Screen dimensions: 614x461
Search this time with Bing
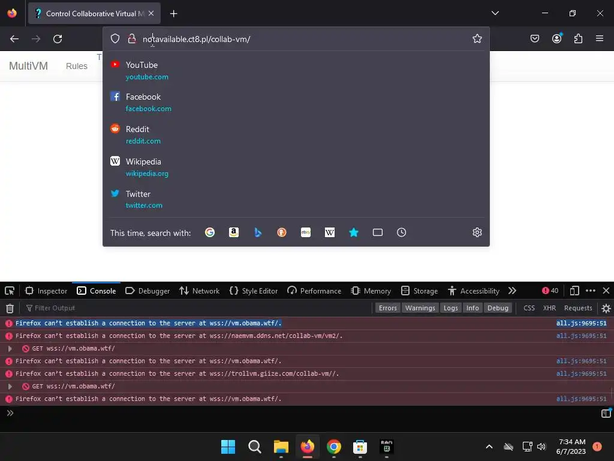coord(258,232)
